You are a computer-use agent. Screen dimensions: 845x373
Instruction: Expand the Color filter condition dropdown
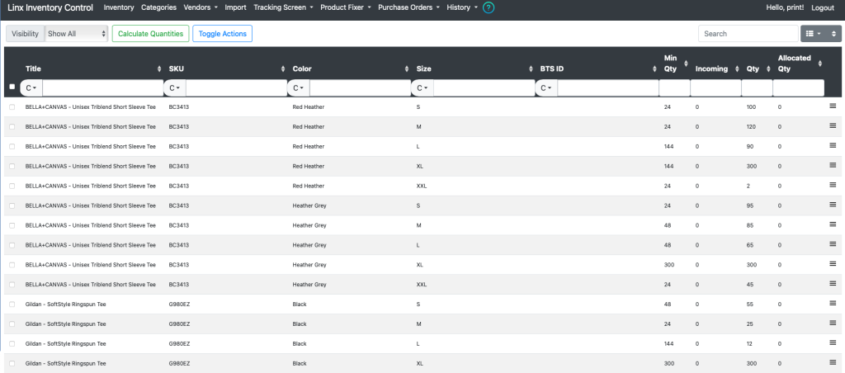299,87
